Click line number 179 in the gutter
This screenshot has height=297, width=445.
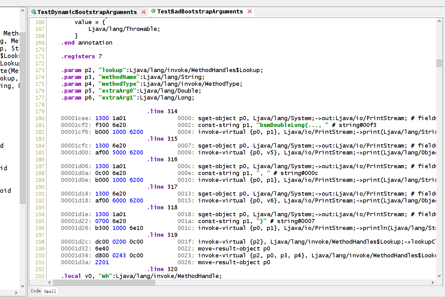click(x=40, y=111)
